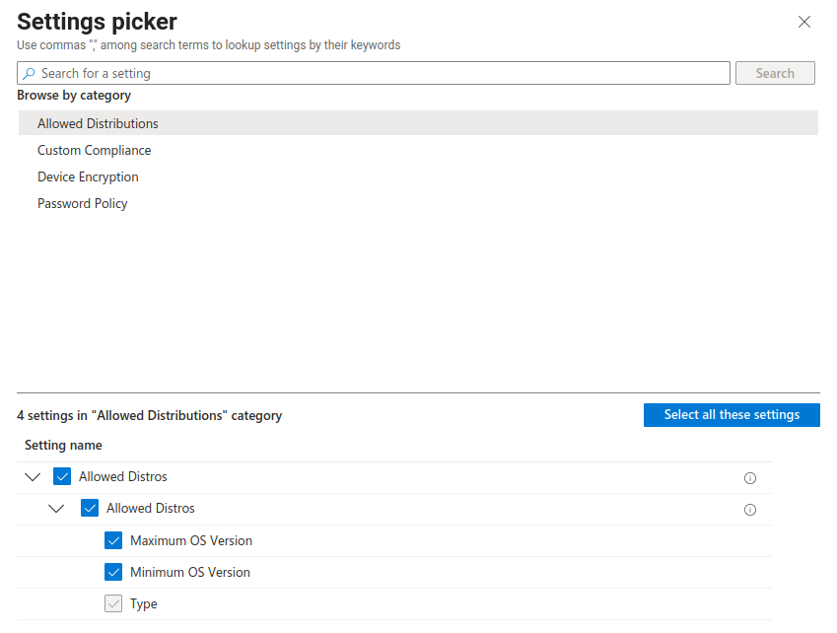Screen dimensions: 837x633
Task: Browse the Custom Compliance category
Action: click(x=94, y=150)
